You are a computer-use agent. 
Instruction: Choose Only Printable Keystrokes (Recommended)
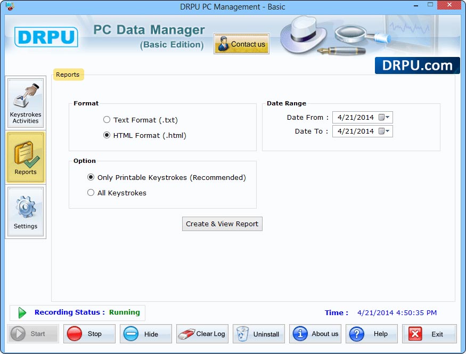coord(167,178)
